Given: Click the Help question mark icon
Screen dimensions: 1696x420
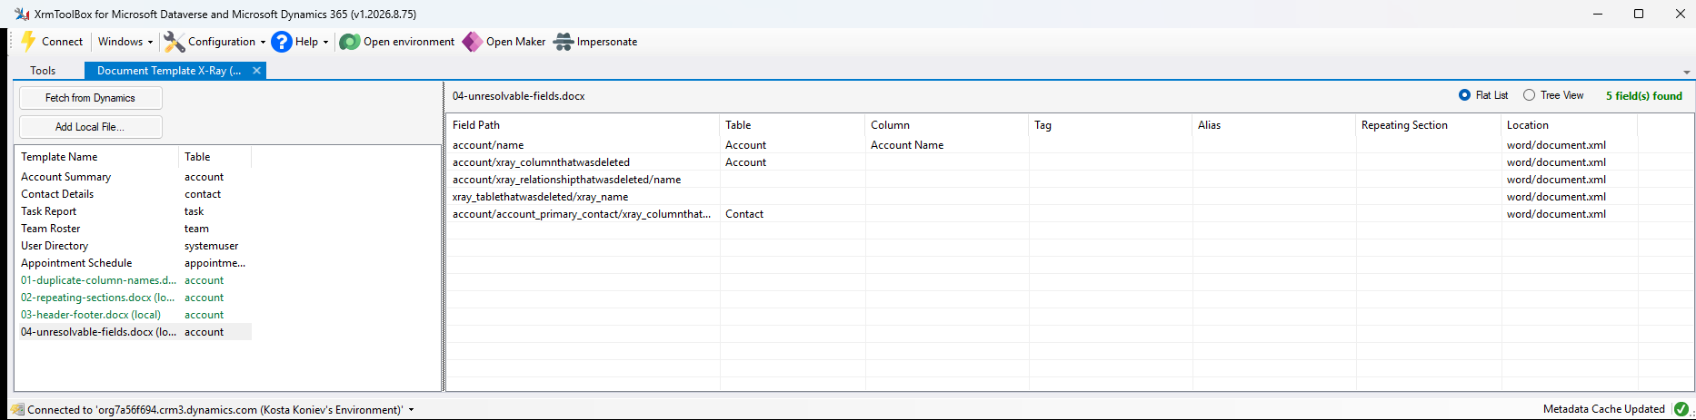Looking at the screenshot, I should [x=282, y=42].
